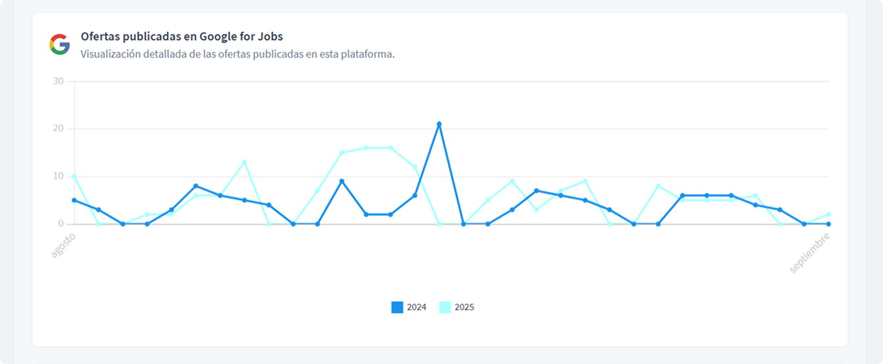Click the y-axis label 10
This screenshot has width=883, height=364.
[x=58, y=176]
